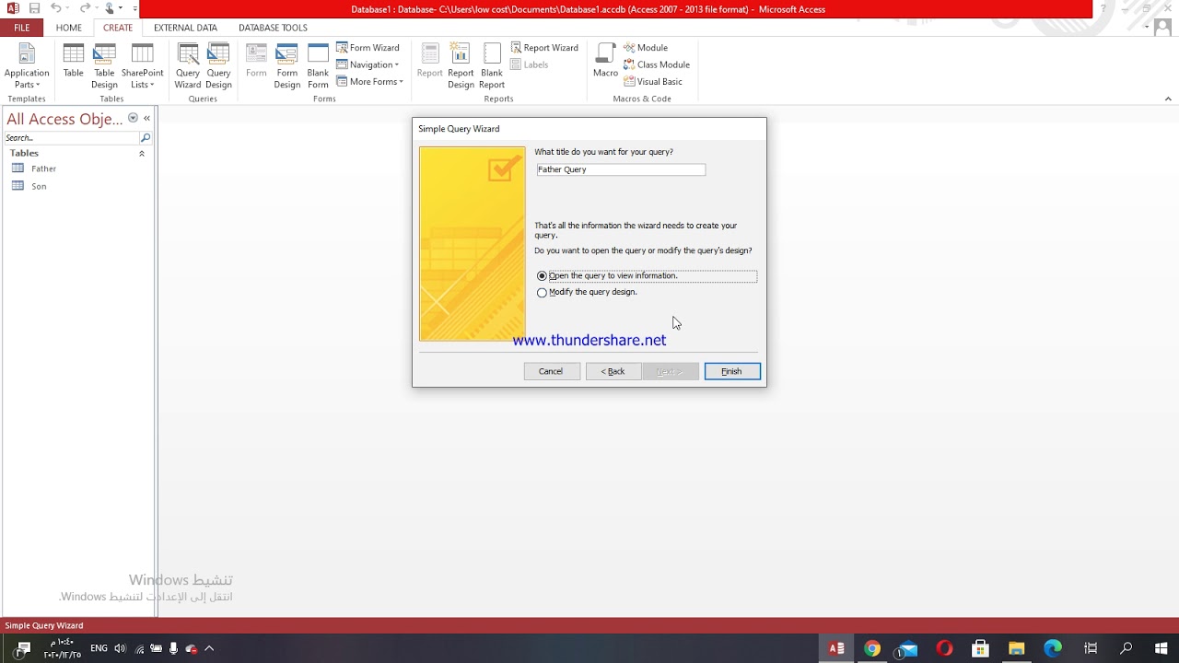The width and height of the screenshot is (1179, 663).
Task: Insert a new Module
Action: click(646, 48)
